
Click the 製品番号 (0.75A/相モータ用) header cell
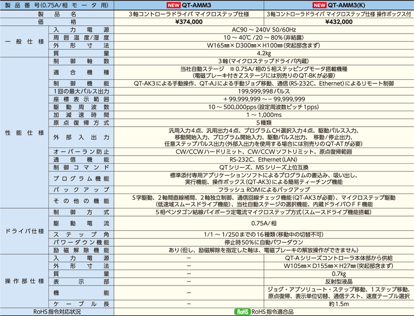(57, 5)
